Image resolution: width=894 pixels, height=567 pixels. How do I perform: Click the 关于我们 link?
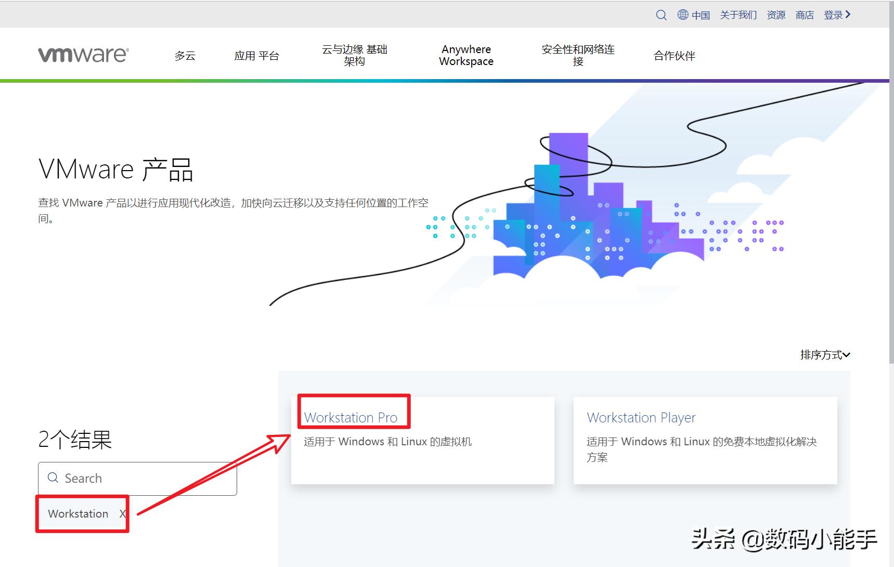pyautogui.click(x=738, y=14)
